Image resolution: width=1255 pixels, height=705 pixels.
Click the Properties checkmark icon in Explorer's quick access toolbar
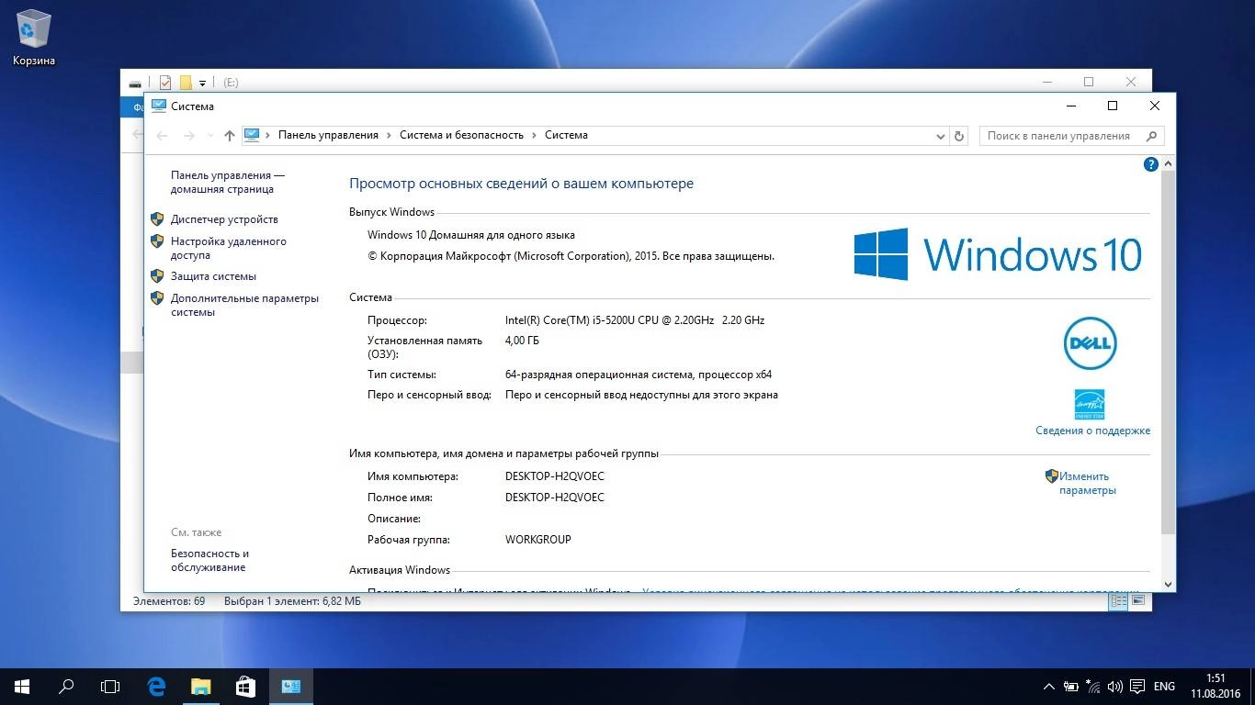[165, 83]
